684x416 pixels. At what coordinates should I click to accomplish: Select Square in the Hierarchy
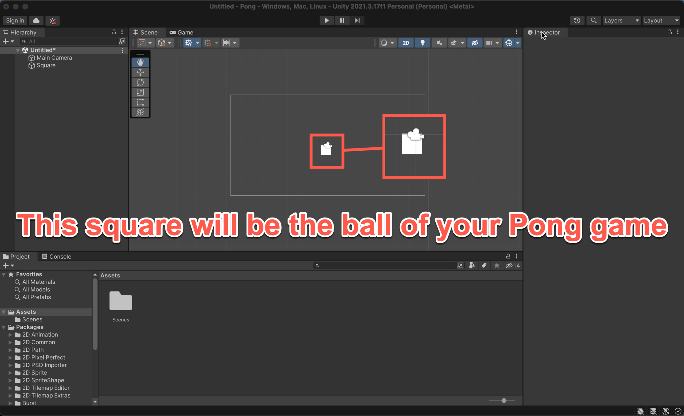coord(46,65)
